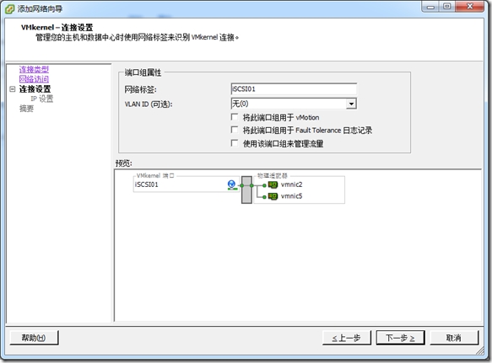This screenshot has width=492, height=363.
Task: Click the virtual switch block in preview
Action: click(246, 190)
